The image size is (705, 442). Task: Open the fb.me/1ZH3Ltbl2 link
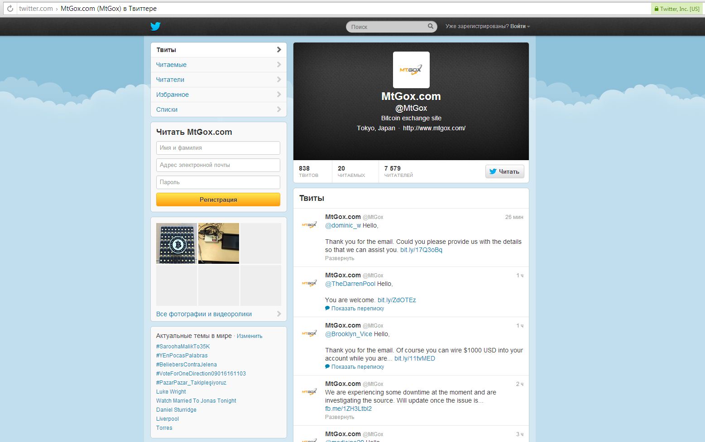(348, 409)
